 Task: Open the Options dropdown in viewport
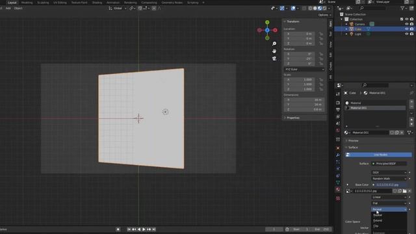pyautogui.click(x=324, y=15)
